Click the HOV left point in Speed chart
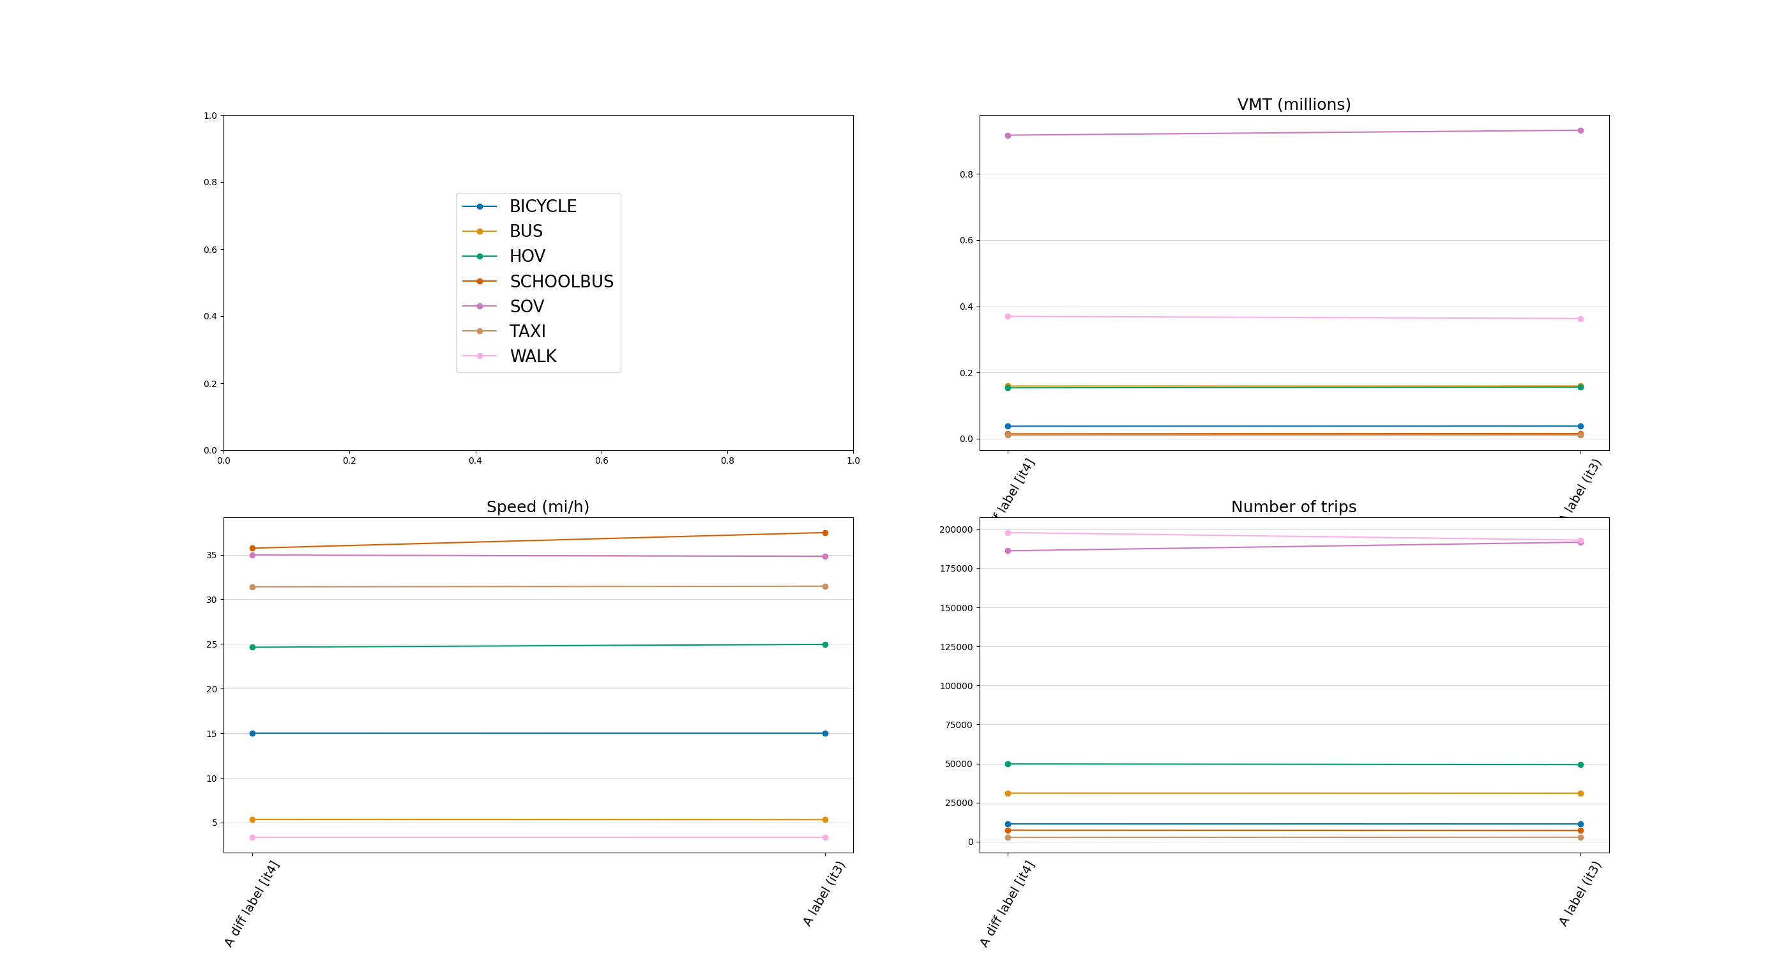 [x=253, y=648]
